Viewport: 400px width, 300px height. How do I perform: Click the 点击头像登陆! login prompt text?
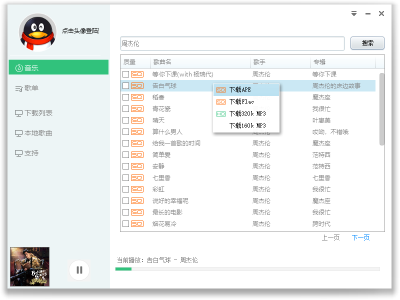click(x=80, y=31)
